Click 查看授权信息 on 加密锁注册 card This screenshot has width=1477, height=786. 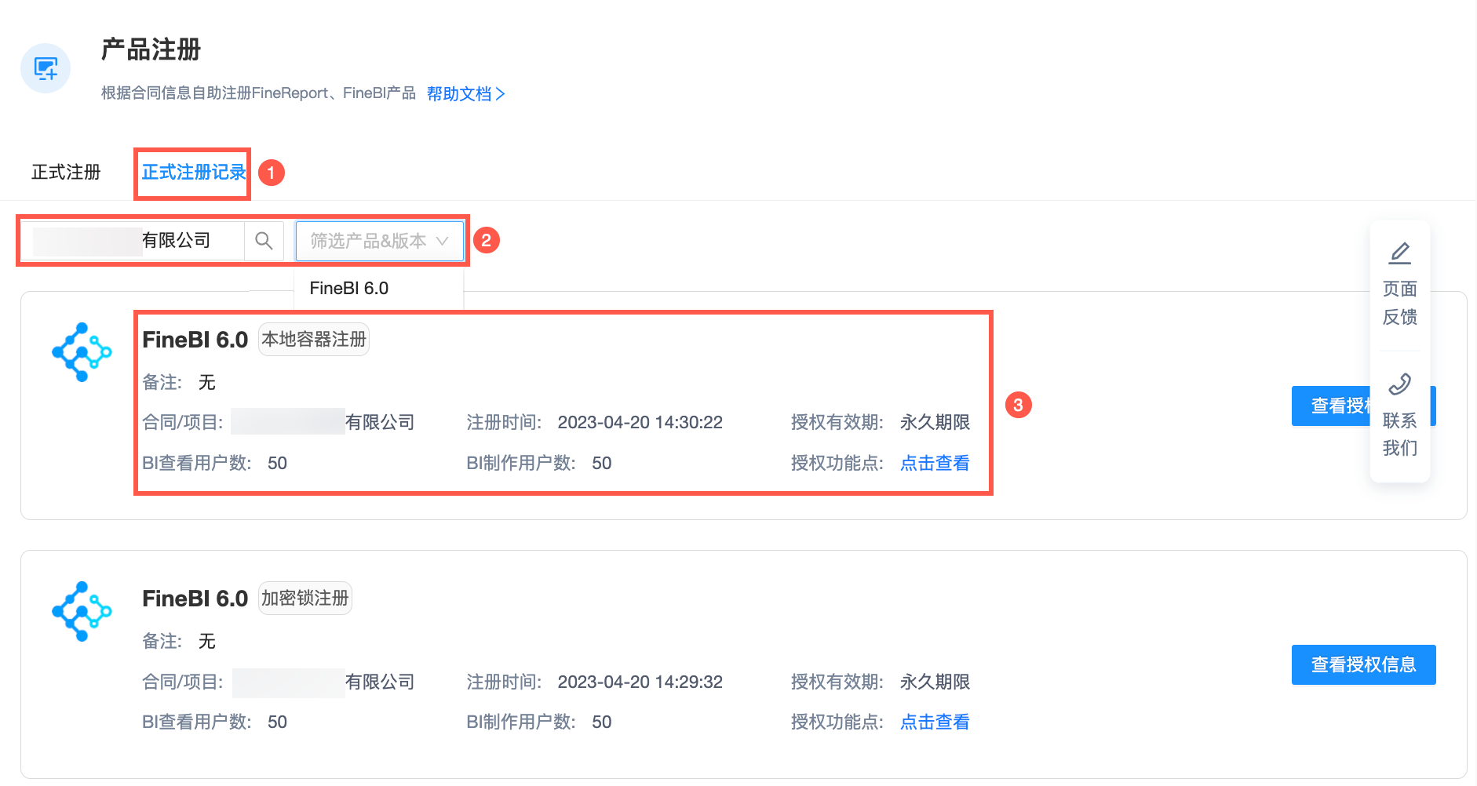[1364, 665]
